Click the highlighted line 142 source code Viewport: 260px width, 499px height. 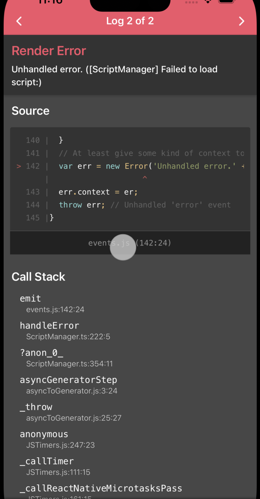(146, 166)
